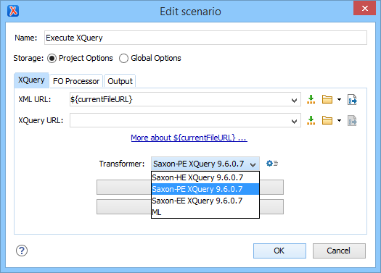Open XML URL file in editor icon
Image resolution: width=381 pixels, height=273 pixels.
click(352, 99)
